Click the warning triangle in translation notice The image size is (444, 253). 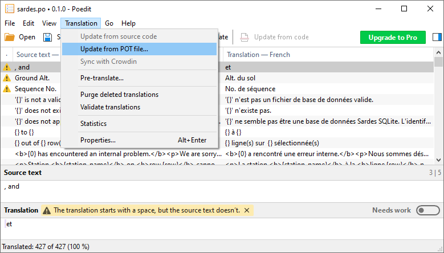[x=46, y=210]
